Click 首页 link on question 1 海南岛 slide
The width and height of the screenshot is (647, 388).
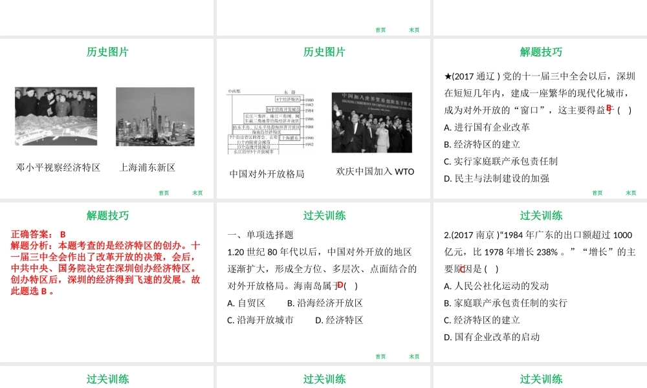click(x=380, y=357)
